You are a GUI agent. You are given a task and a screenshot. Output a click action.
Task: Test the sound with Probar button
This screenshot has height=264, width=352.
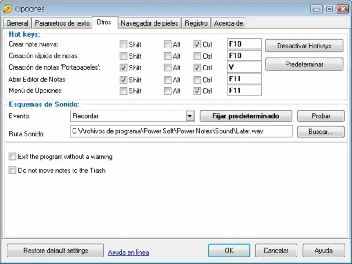(321, 116)
